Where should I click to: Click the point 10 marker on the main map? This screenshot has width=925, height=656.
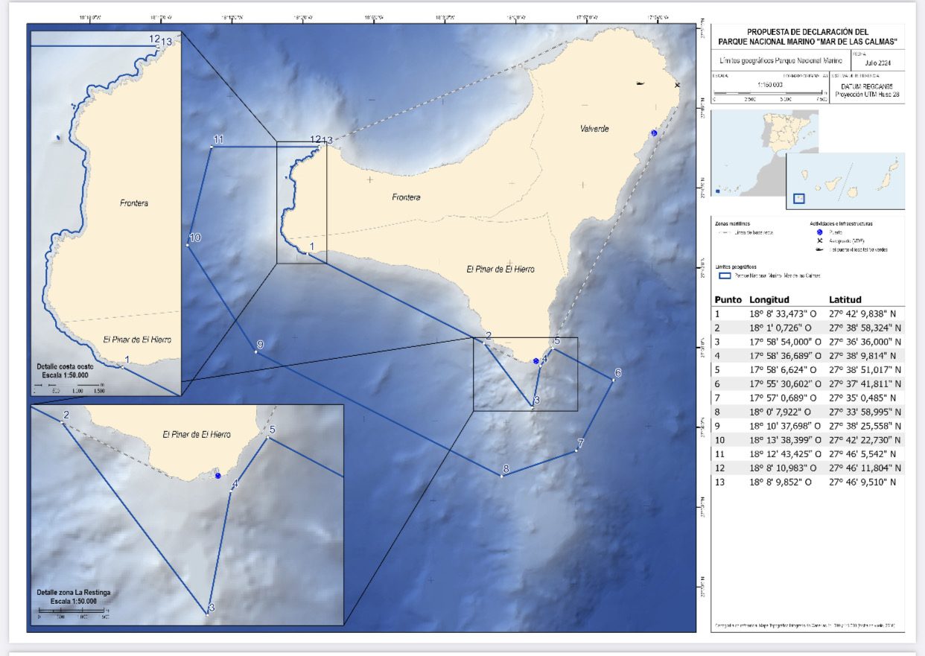[188, 245]
